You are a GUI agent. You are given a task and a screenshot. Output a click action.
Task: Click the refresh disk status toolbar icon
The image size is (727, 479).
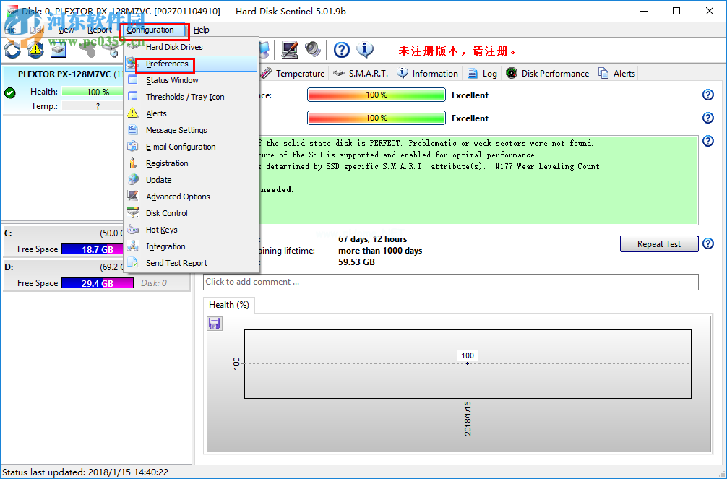[12, 50]
